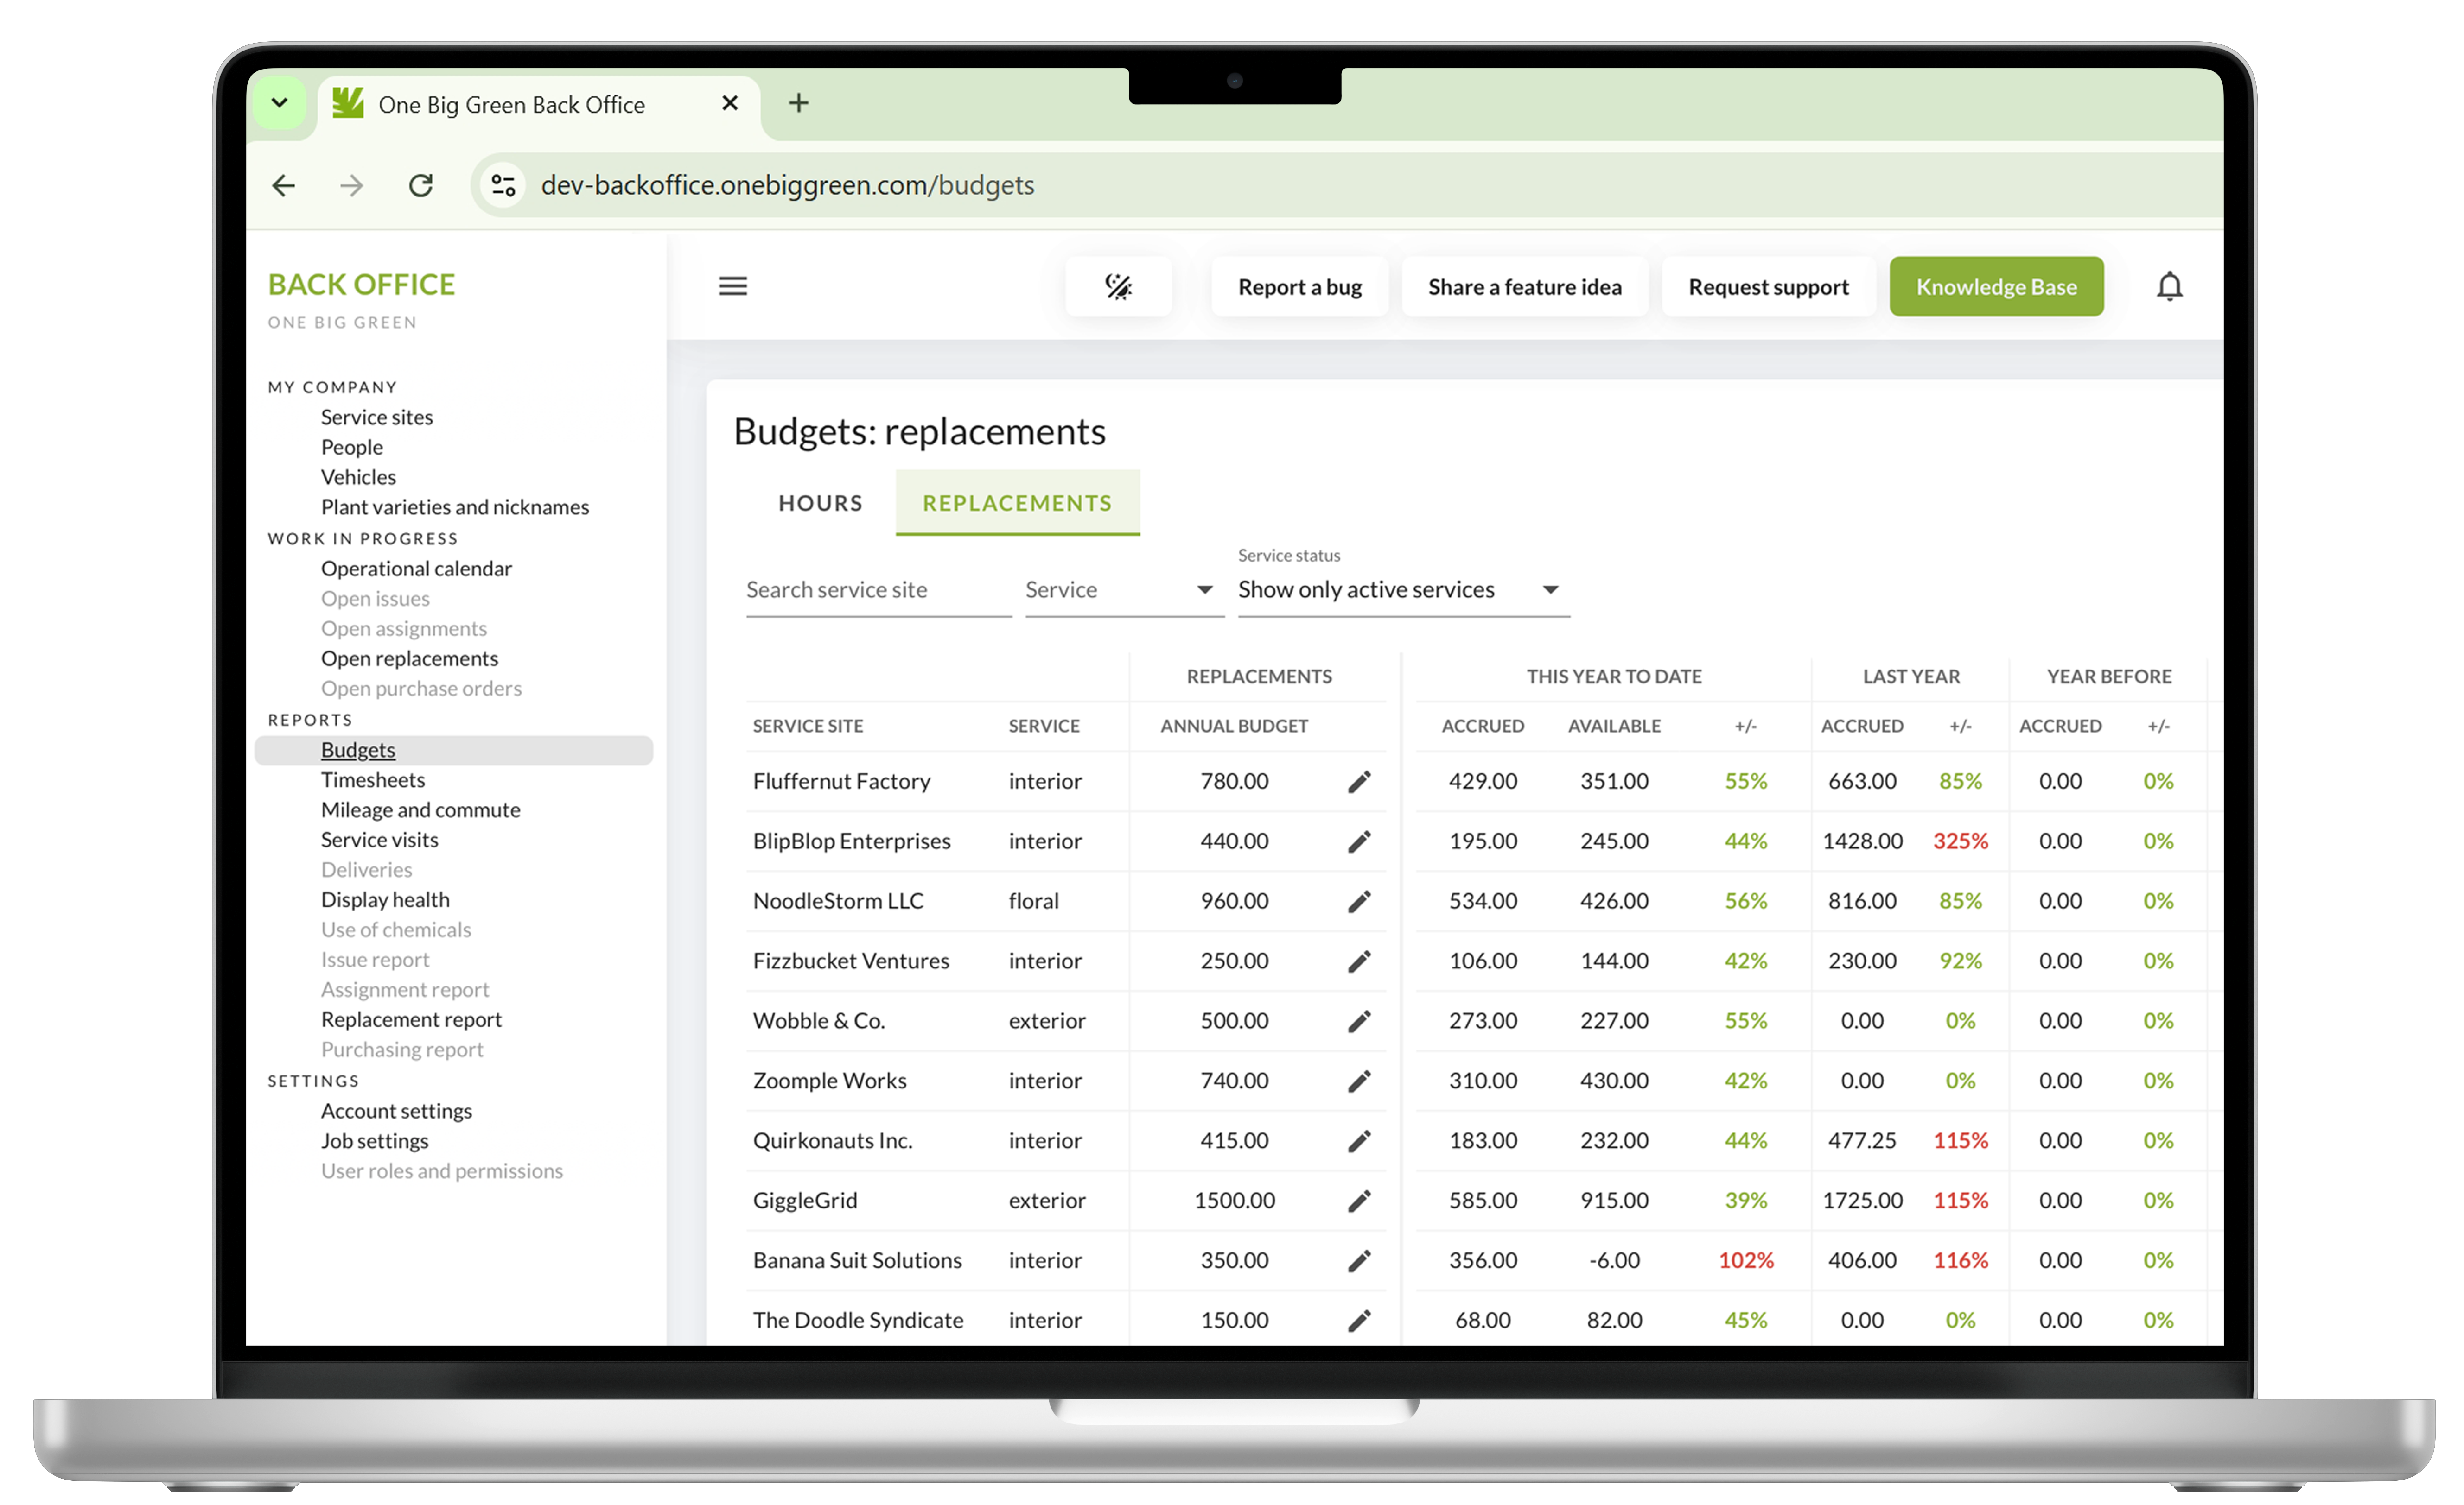Edit annual budget for Fluffernut Factory
This screenshot has width=2464, height=1505.
coord(1359,782)
